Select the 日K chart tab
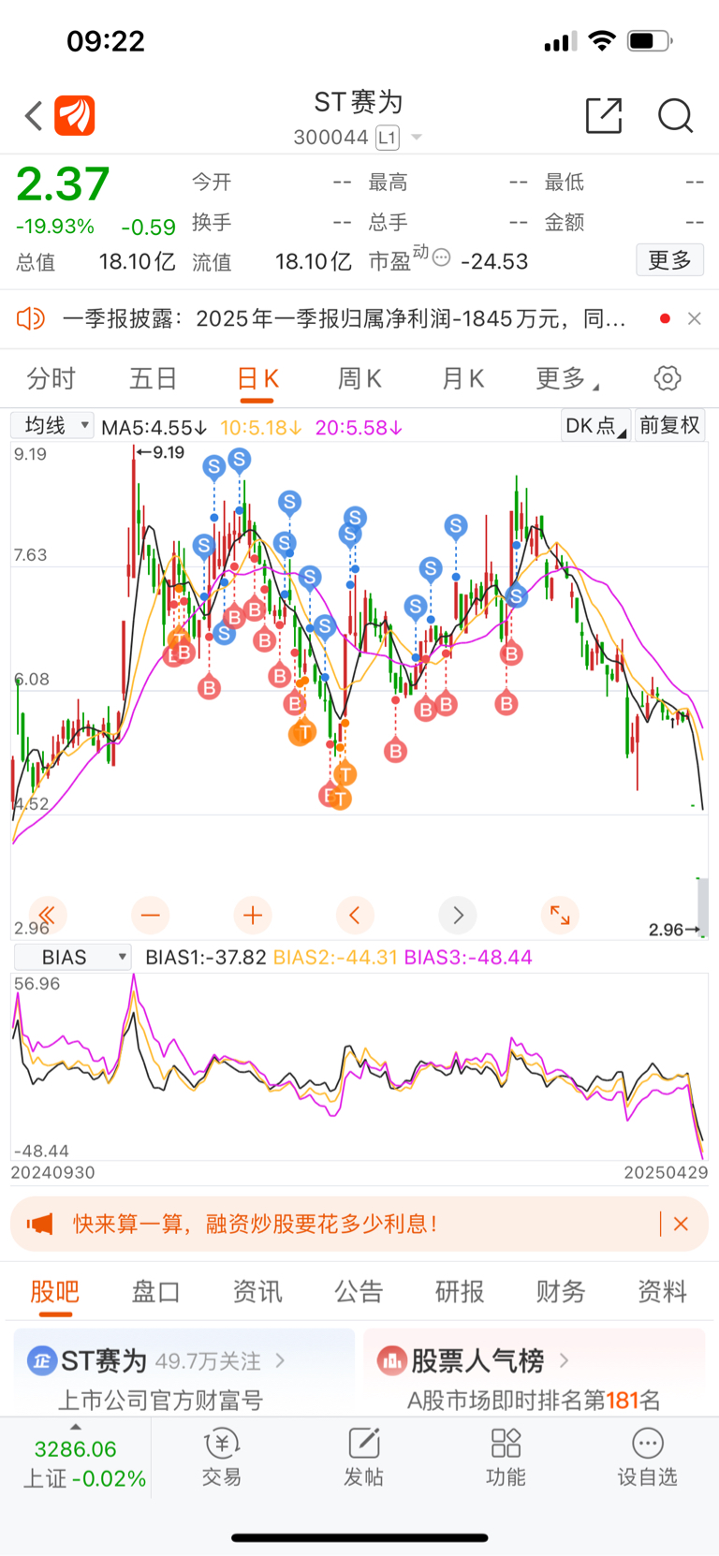719x1556 pixels. (257, 379)
